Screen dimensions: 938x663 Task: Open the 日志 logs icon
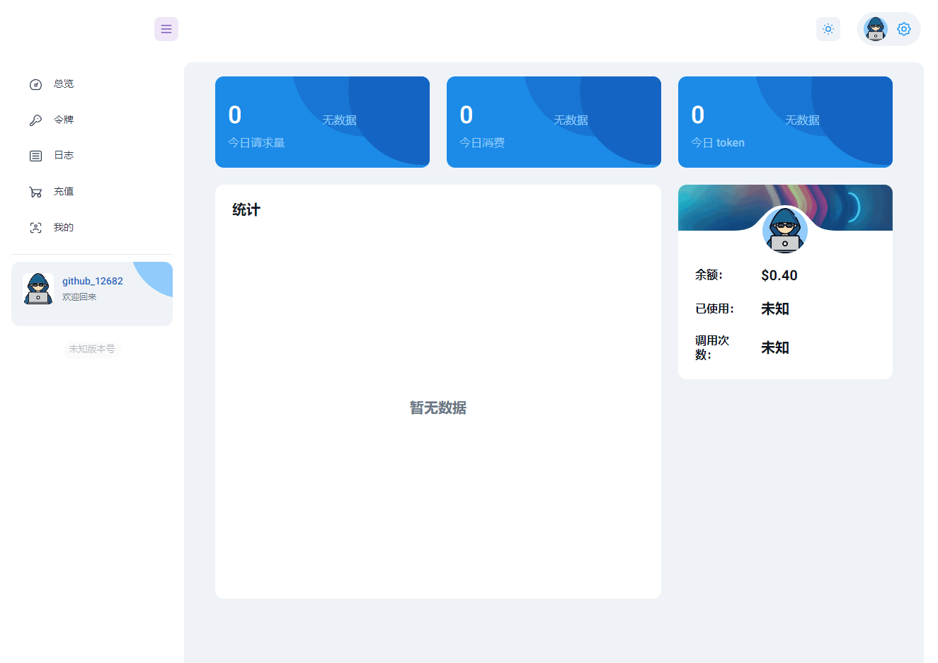[35, 155]
